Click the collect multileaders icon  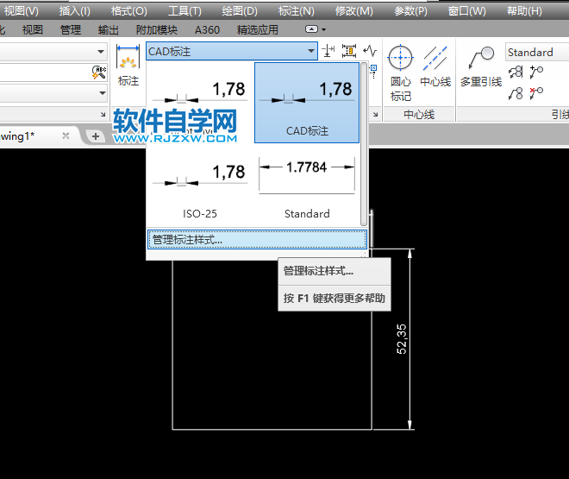point(516,93)
